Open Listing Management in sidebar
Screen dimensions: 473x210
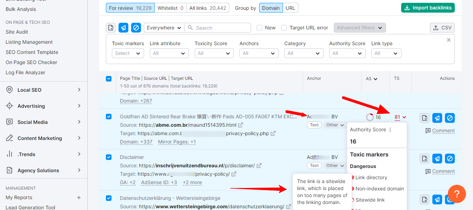click(x=29, y=42)
